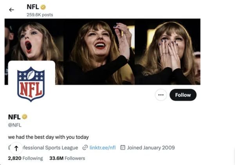Click the chain link icon
Screen dimensions: 235x165
point(85,147)
